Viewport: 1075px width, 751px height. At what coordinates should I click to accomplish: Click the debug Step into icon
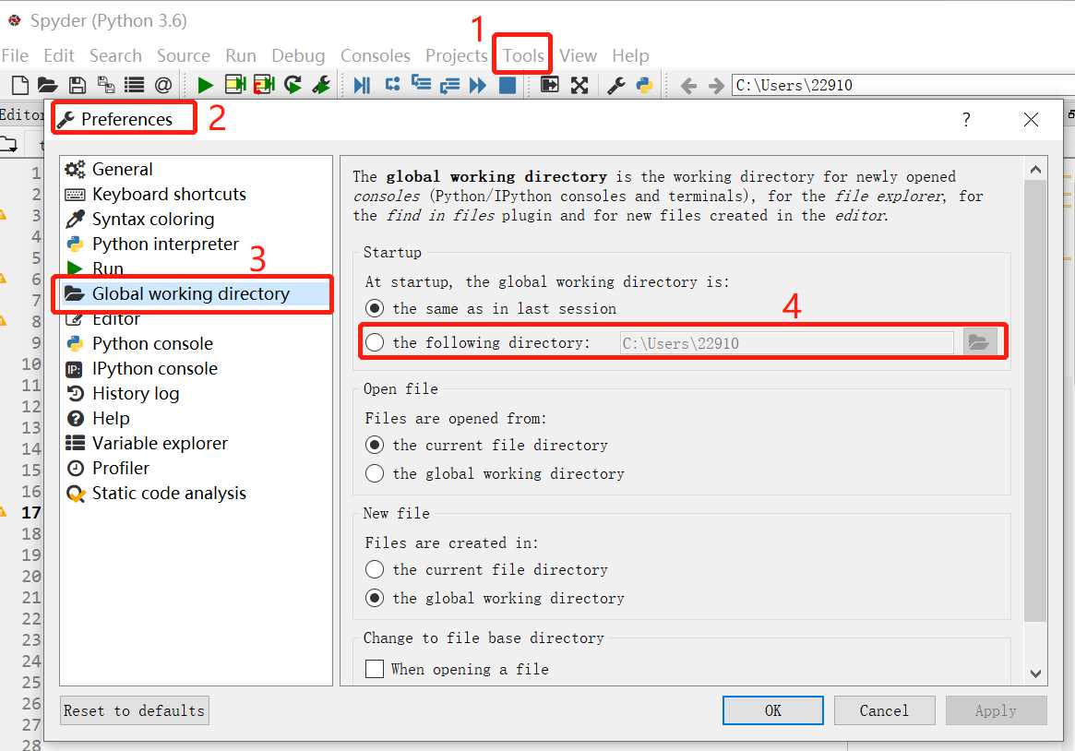click(421, 84)
